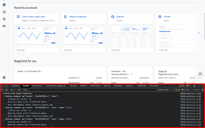Show the console sidebar panel icon
This screenshot has width=205, height=128.
2,90
